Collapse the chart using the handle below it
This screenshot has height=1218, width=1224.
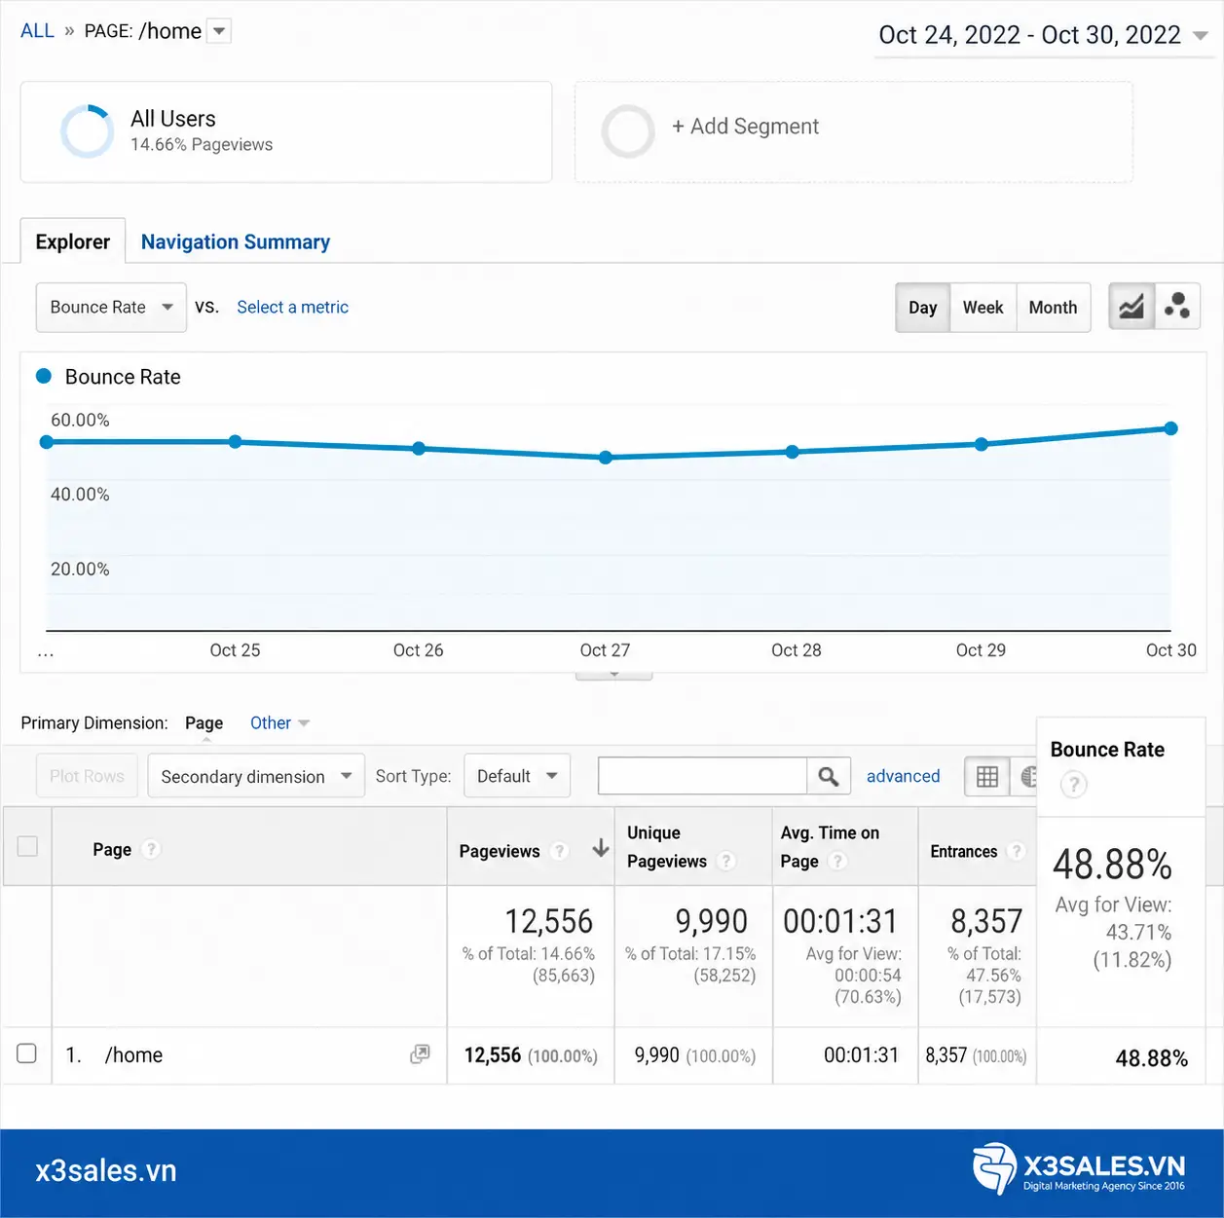click(614, 674)
